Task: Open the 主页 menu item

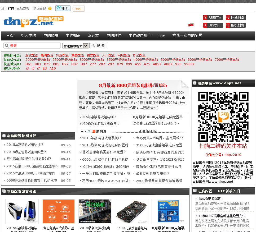Action: [x=10, y=35]
